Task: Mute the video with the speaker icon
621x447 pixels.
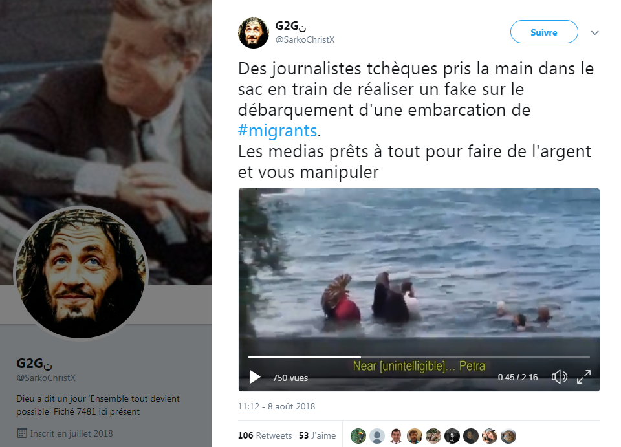Action: 559,377
